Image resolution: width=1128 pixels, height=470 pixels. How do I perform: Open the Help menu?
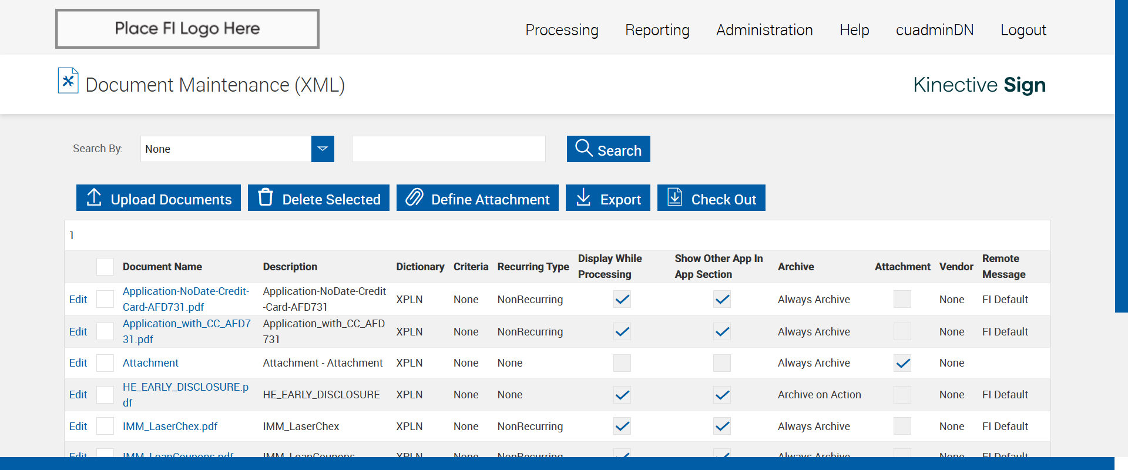pos(854,30)
